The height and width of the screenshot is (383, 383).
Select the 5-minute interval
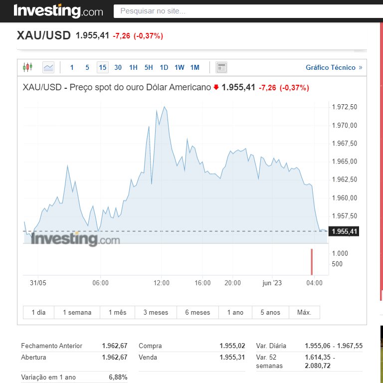tap(87, 67)
